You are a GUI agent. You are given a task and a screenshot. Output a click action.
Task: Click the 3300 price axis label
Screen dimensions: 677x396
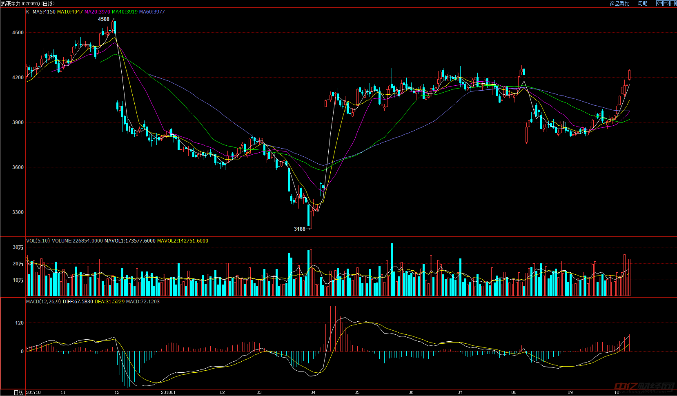pos(18,212)
